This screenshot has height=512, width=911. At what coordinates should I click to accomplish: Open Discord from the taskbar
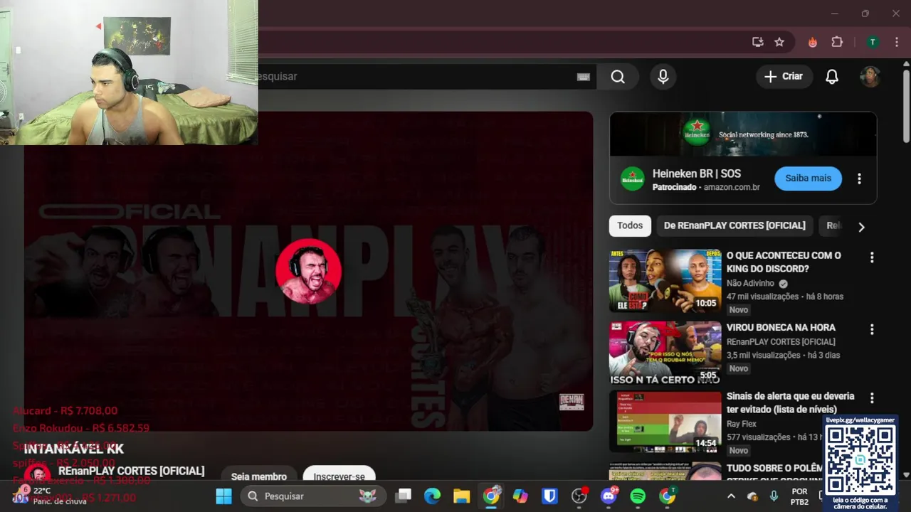[x=609, y=496]
